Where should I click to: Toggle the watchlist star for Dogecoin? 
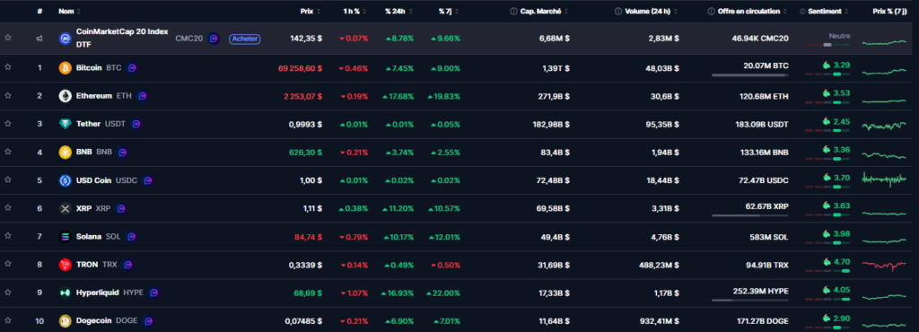[7, 321]
